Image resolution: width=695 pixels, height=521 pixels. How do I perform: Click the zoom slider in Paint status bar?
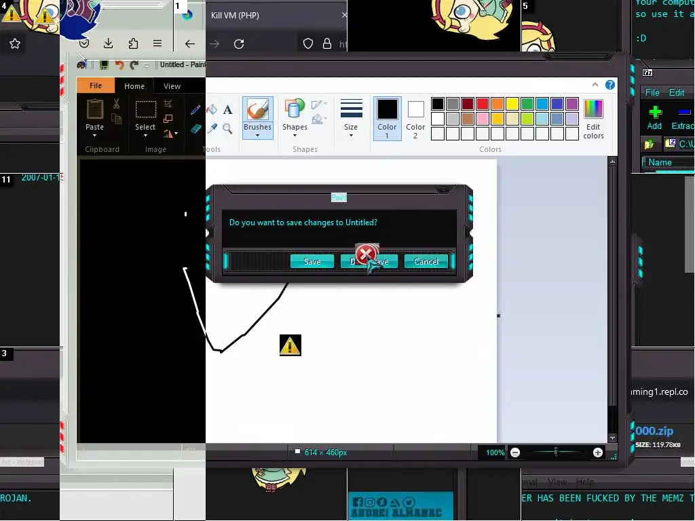[556, 452]
